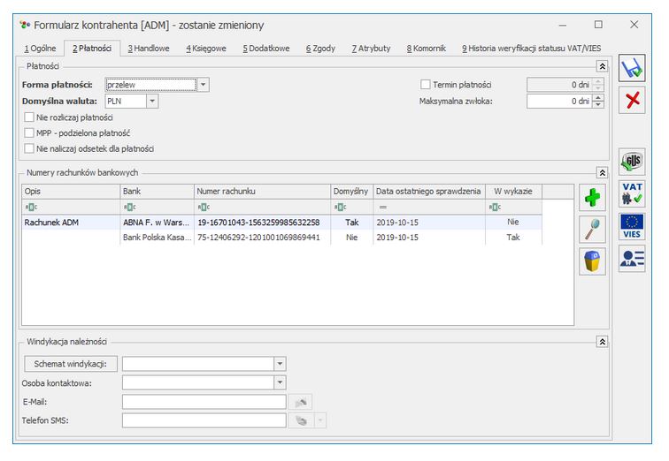Click the ABNA F. w Wars... bank cell
The image size is (669, 461).
(156, 223)
